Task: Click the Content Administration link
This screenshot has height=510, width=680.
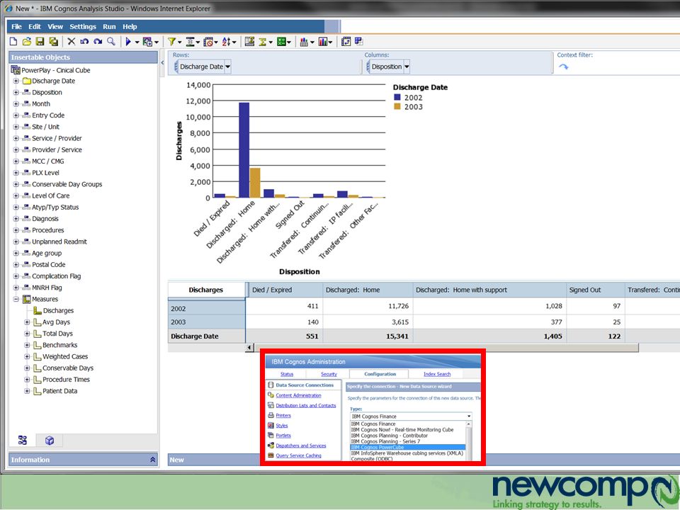Action: [298, 395]
